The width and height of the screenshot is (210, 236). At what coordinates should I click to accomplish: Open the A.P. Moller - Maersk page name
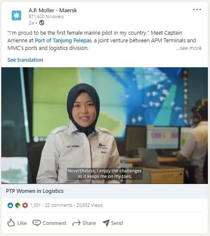click(53, 11)
